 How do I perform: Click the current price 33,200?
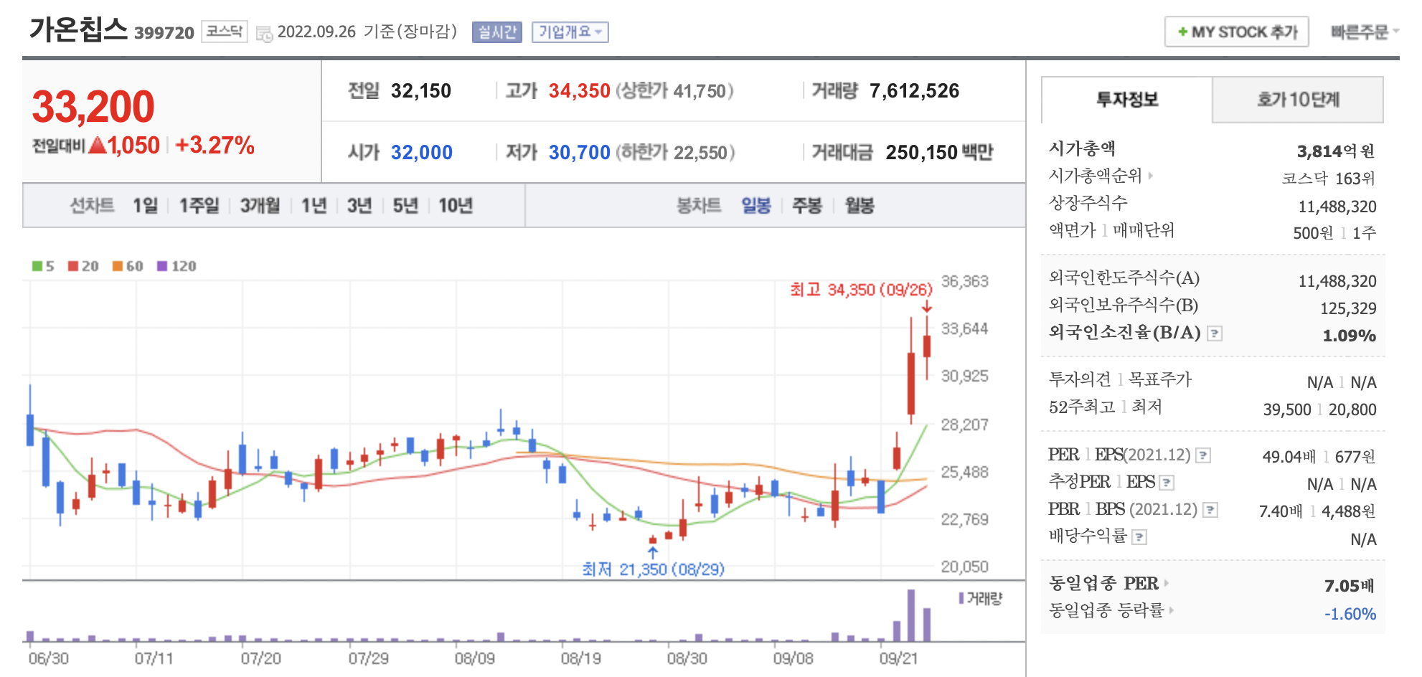93,107
